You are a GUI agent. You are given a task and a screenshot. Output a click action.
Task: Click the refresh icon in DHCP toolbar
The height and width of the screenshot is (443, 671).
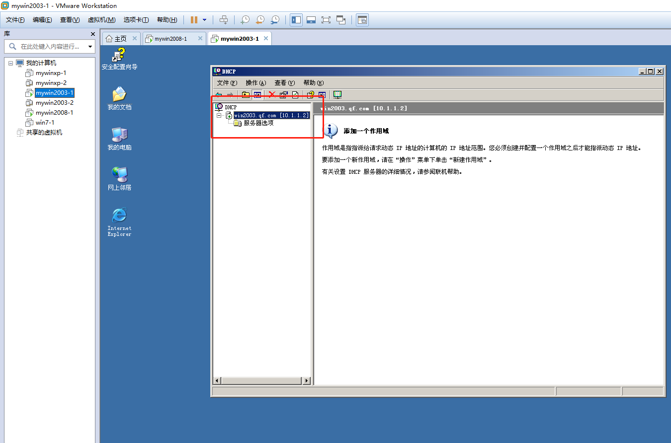pos(295,94)
